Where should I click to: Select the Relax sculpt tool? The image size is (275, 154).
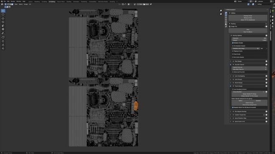(x=3, y=45)
